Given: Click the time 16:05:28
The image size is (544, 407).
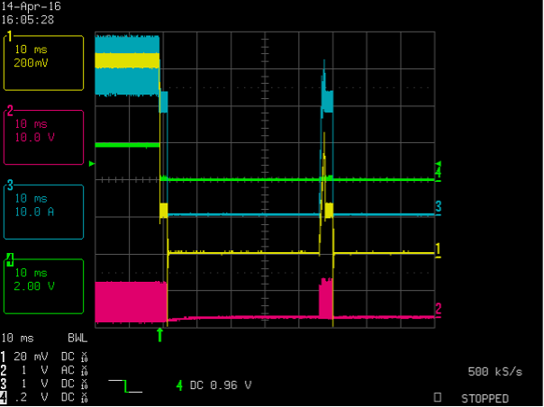Looking at the screenshot, I should pyautogui.click(x=28, y=20).
